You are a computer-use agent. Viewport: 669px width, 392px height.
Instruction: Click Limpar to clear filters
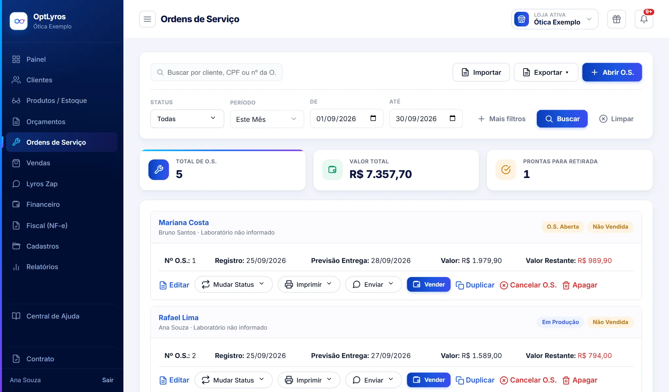[x=616, y=119]
